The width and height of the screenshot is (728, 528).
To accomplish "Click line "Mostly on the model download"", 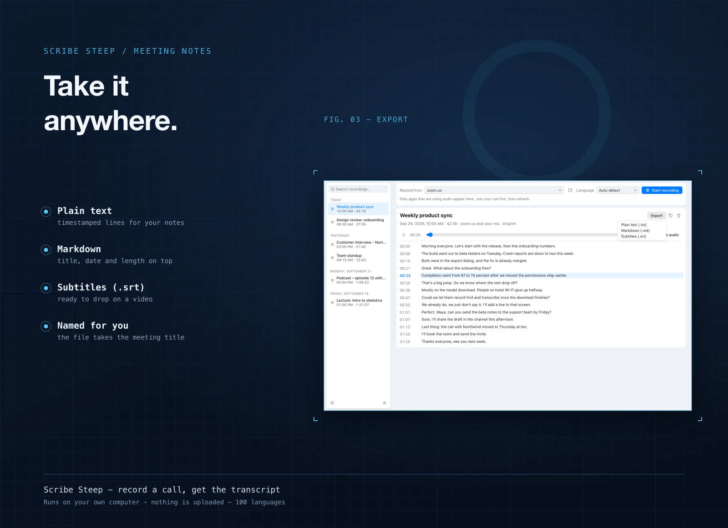I will 482,290.
